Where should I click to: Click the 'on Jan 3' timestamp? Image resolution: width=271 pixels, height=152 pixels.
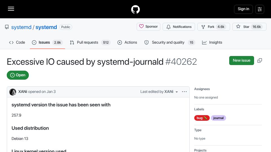(x=48, y=92)
